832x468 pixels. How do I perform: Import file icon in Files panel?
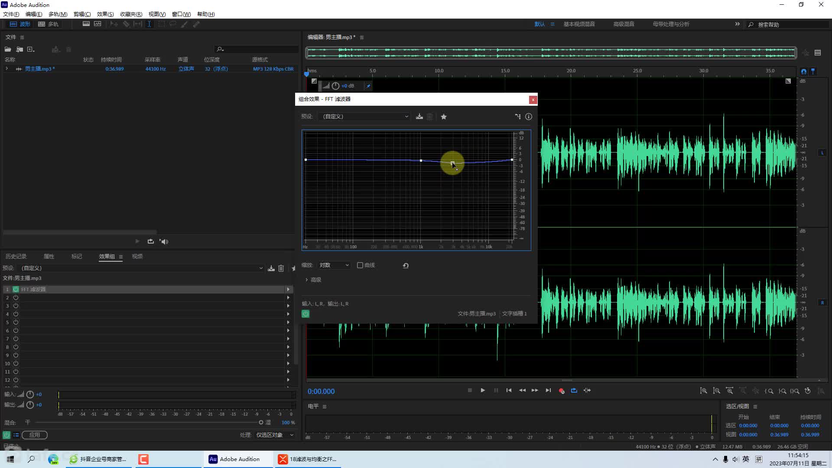pyautogui.click(x=19, y=49)
